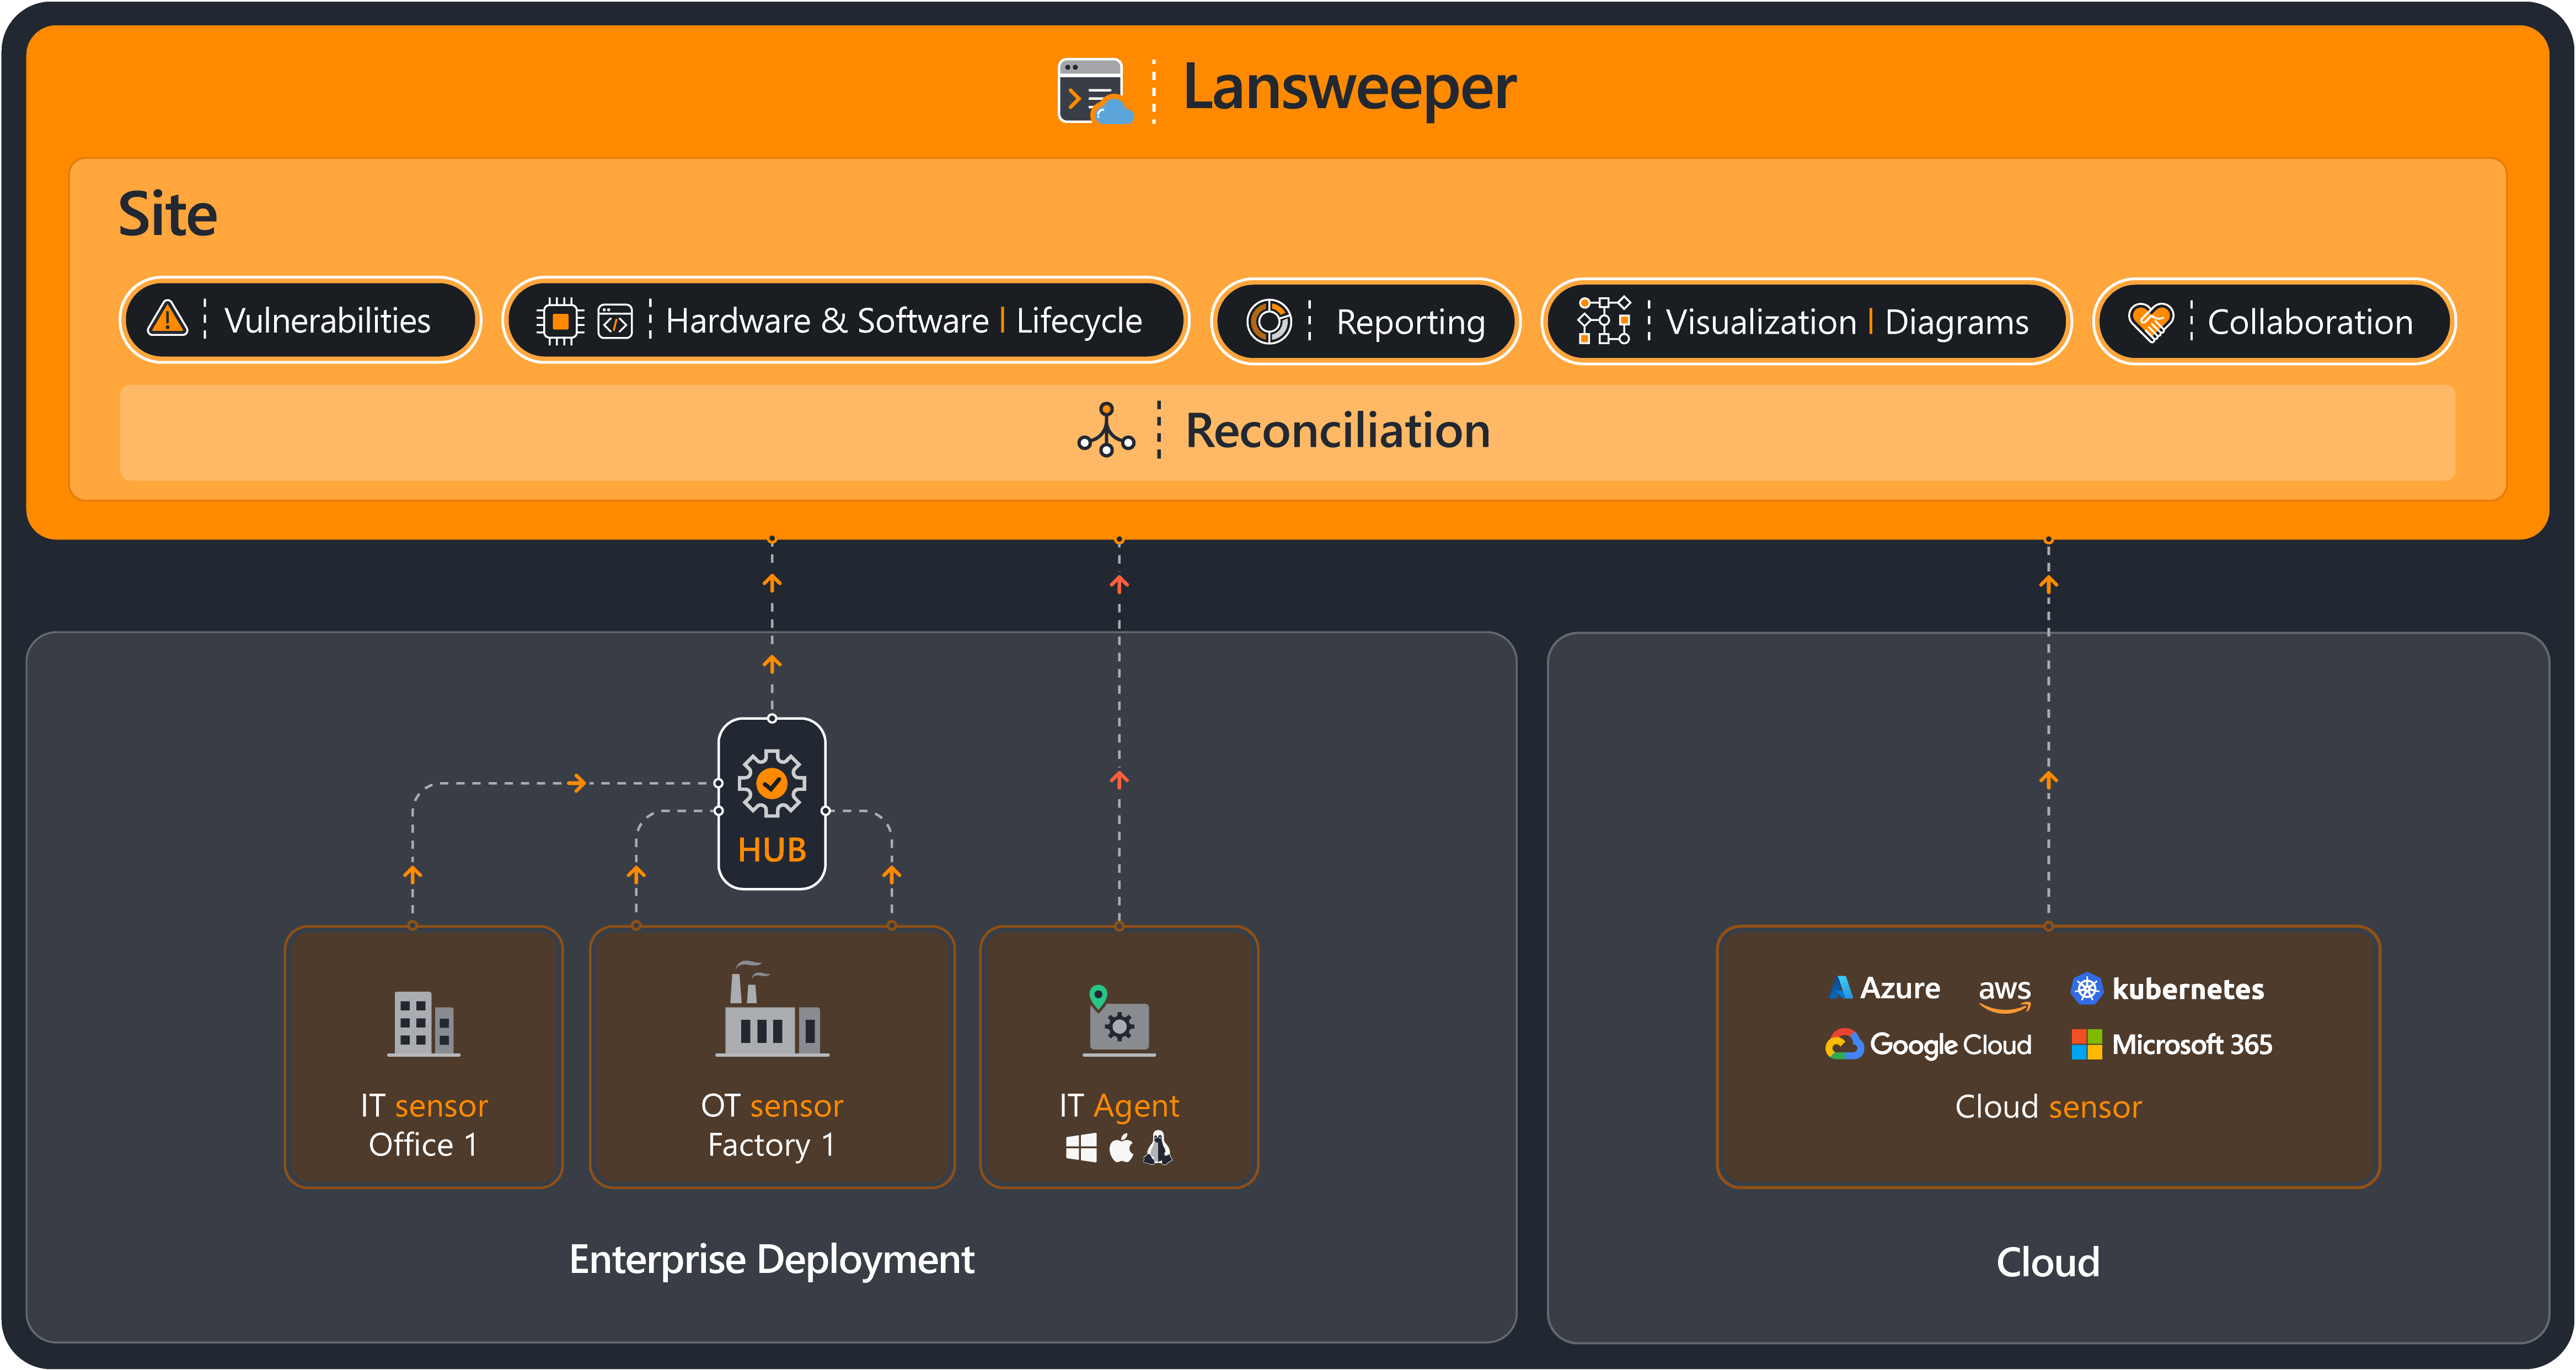Click the HUB gear checkmark icon

click(771, 783)
